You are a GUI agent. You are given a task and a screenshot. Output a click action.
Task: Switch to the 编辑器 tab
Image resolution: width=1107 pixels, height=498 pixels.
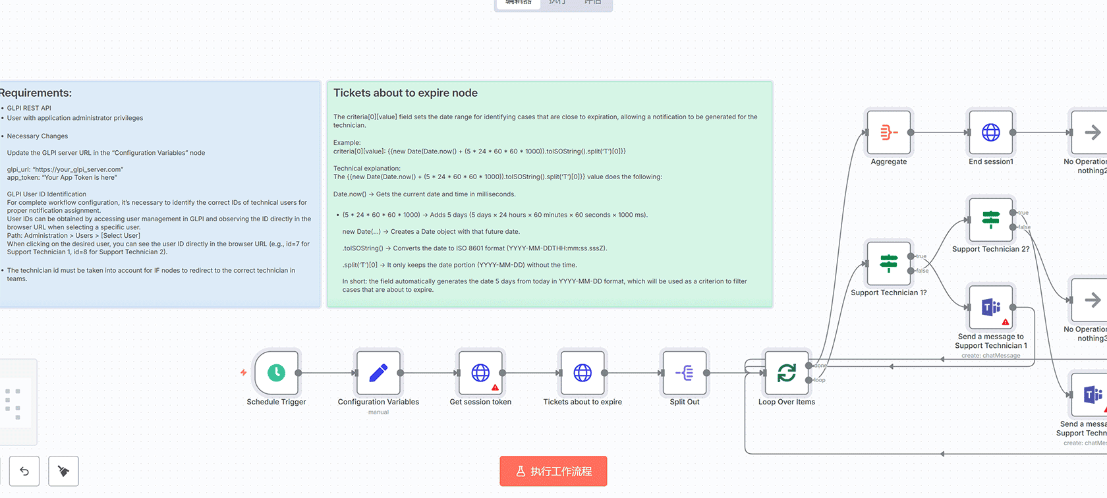519,3
